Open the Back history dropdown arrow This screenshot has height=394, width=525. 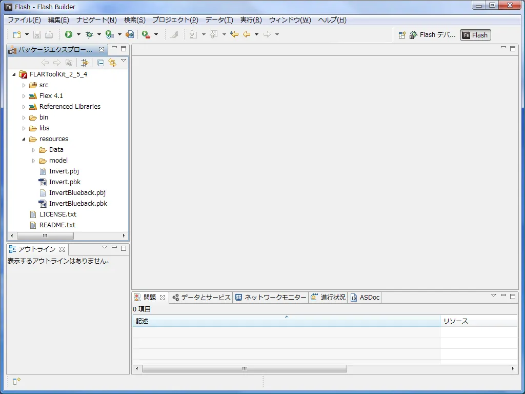(256, 34)
